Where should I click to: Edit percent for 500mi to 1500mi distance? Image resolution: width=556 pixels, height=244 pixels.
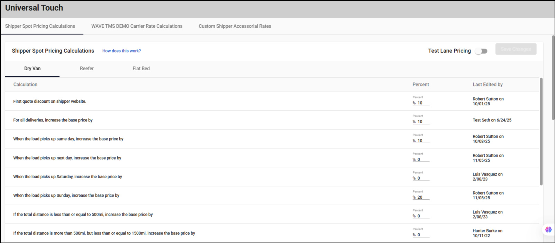point(423,235)
